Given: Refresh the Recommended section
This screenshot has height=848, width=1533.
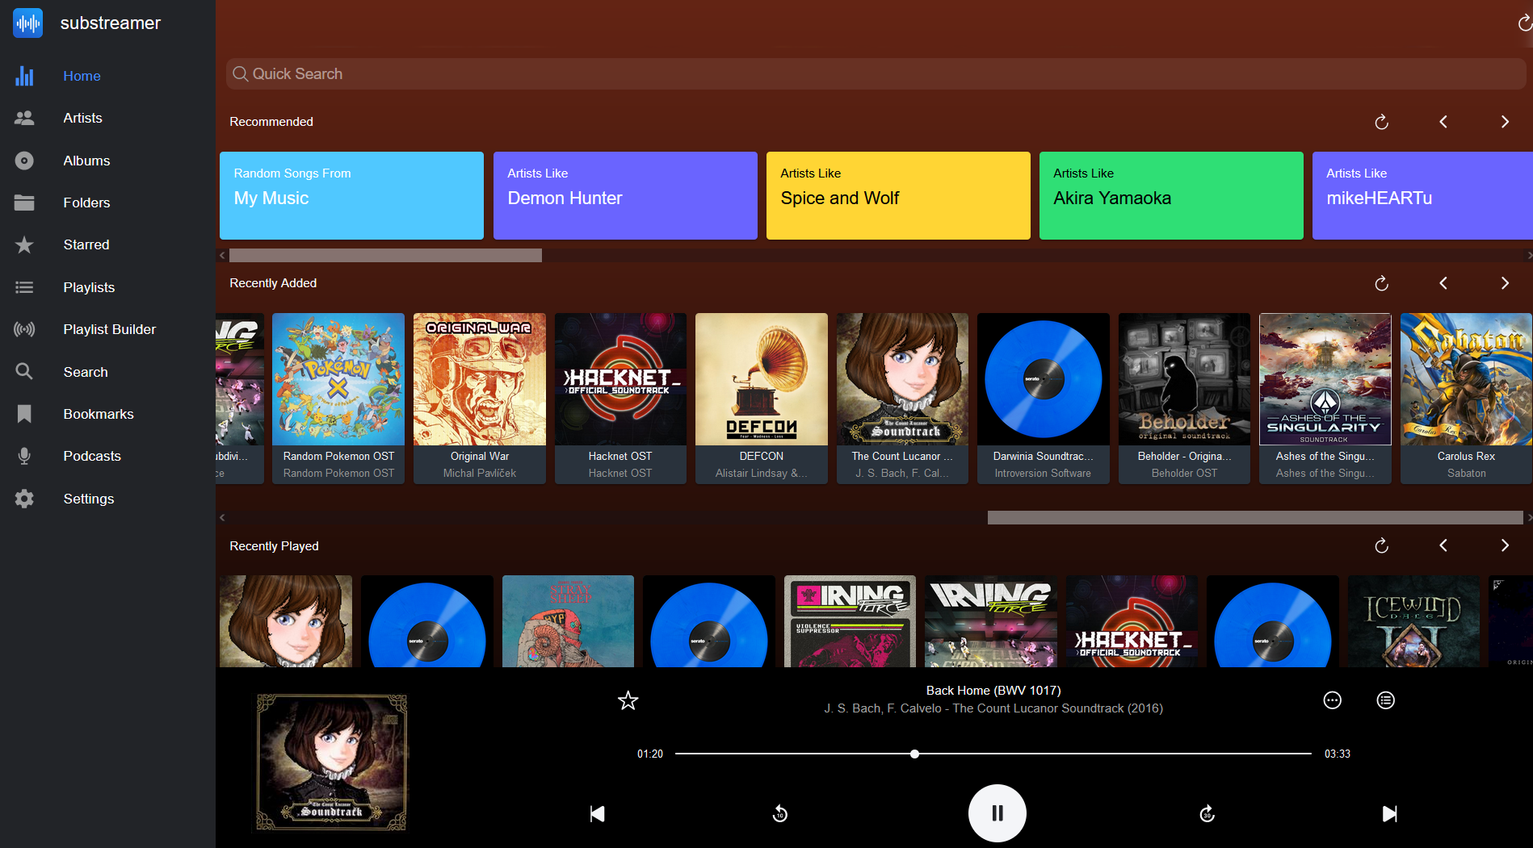Looking at the screenshot, I should 1381,122.
